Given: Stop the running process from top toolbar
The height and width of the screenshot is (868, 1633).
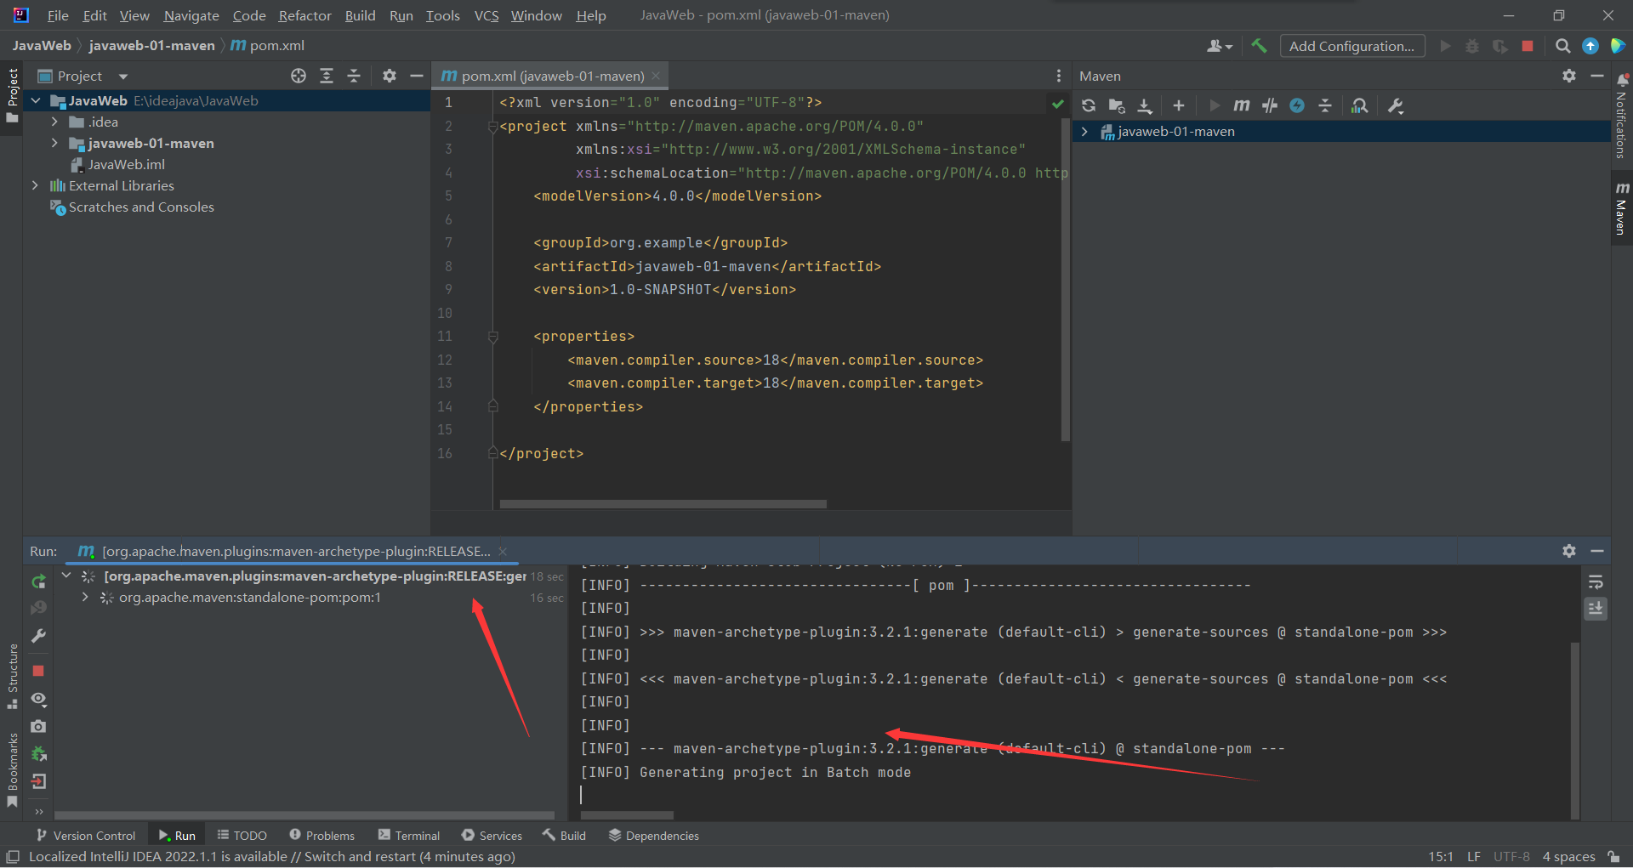Looking at the screenshot, I should [1528, 46].
